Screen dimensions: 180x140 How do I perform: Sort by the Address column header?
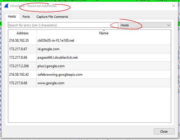(x=22, y=33)
